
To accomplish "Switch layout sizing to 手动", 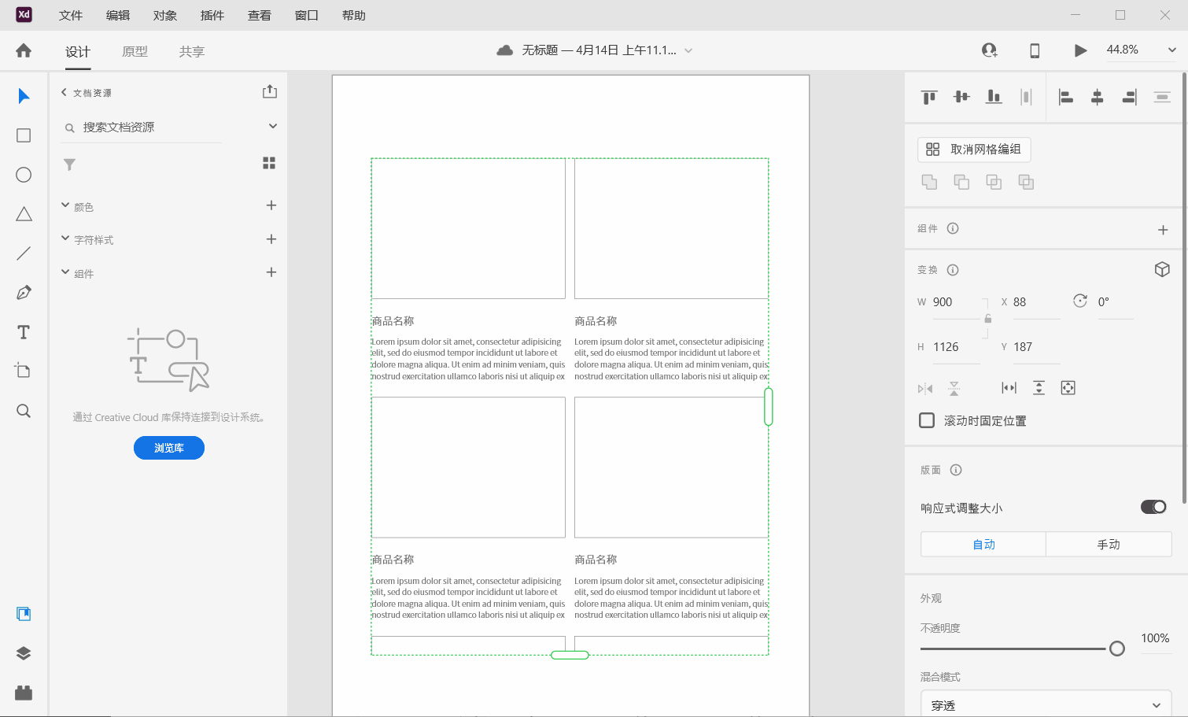I will coord(1109,544).
